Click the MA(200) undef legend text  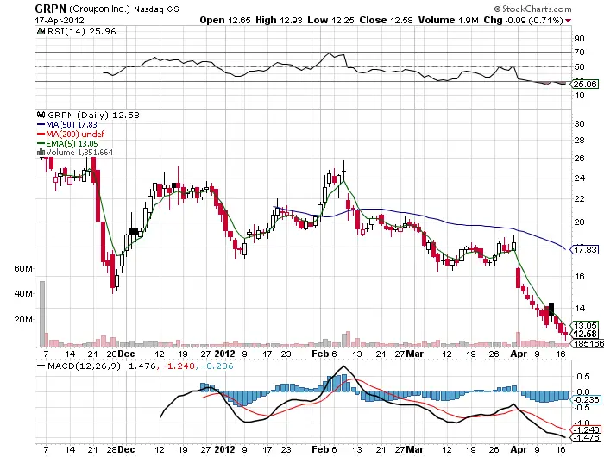coord(75,134)
